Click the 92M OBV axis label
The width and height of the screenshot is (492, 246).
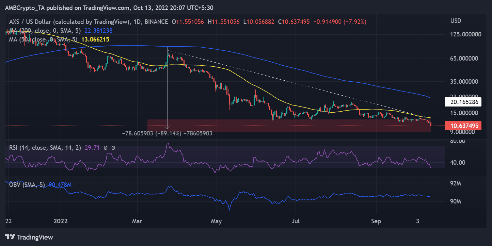(456, 184)
